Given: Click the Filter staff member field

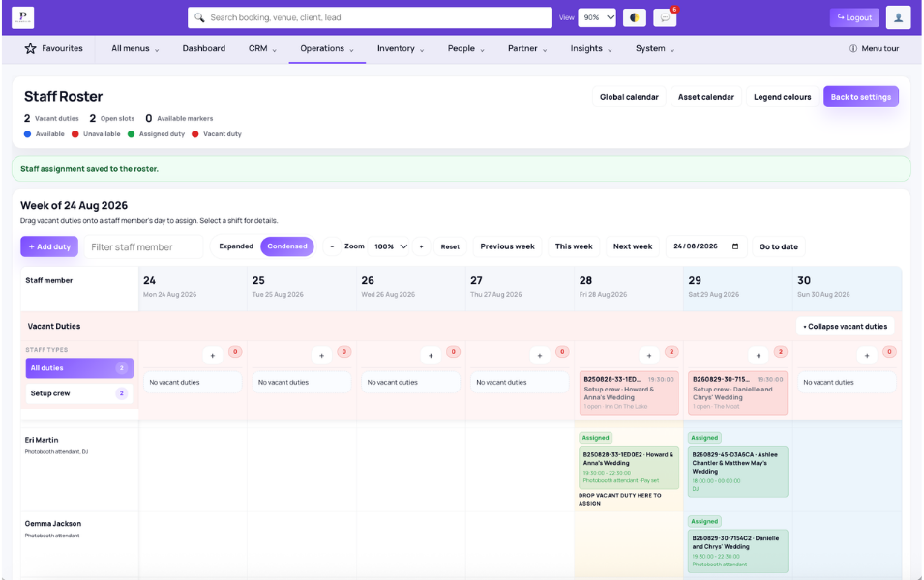Looking at the screenshot, I should tap(144, 247).
